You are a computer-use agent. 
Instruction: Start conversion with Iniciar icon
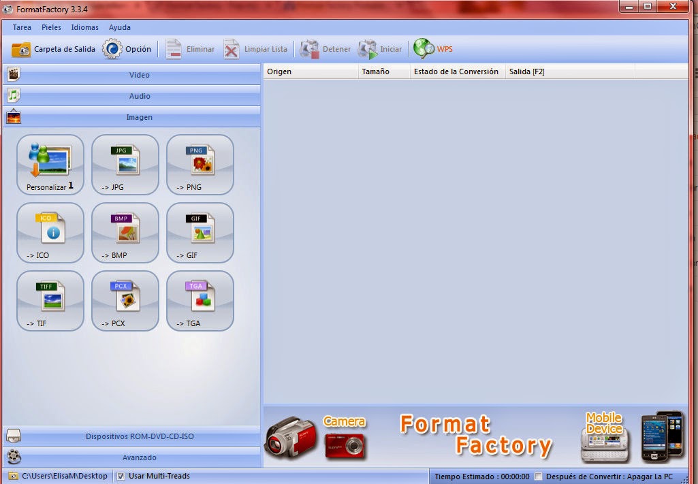pyautogui.click(x=367, y=49)
